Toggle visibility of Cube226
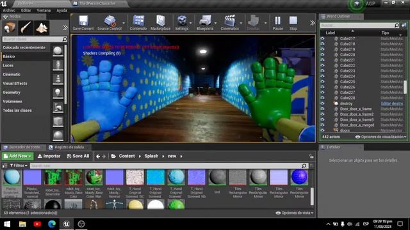The height and width of the screenshot is (230, 410). click(x=322, y=87)
